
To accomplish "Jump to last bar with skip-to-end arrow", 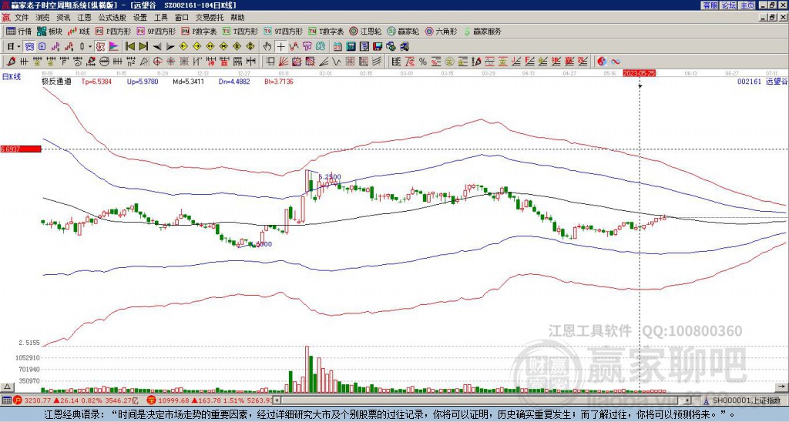I will tap(143, 46).
